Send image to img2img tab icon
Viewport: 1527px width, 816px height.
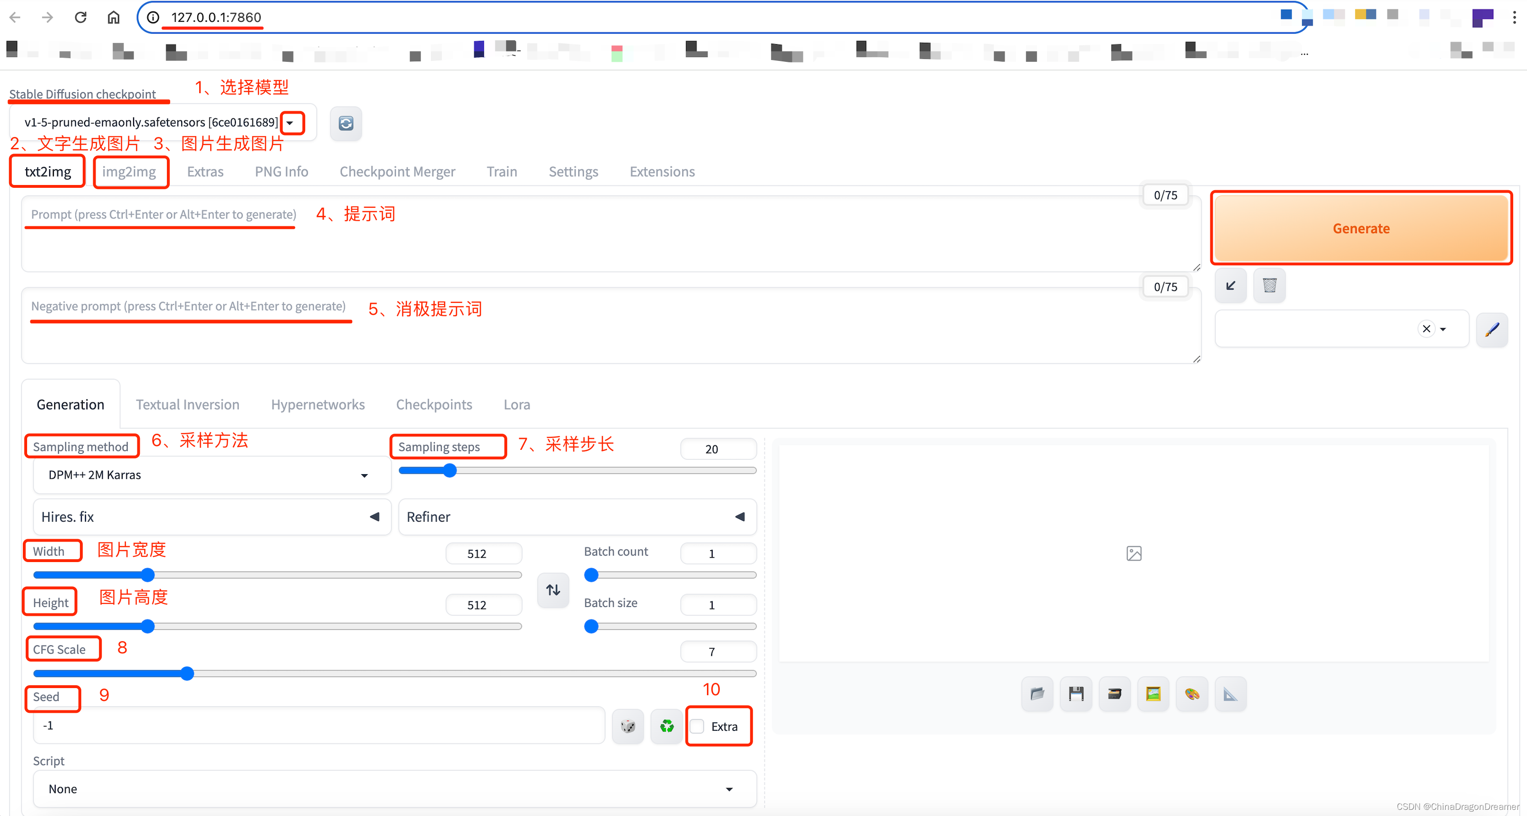click(1153, 694)
